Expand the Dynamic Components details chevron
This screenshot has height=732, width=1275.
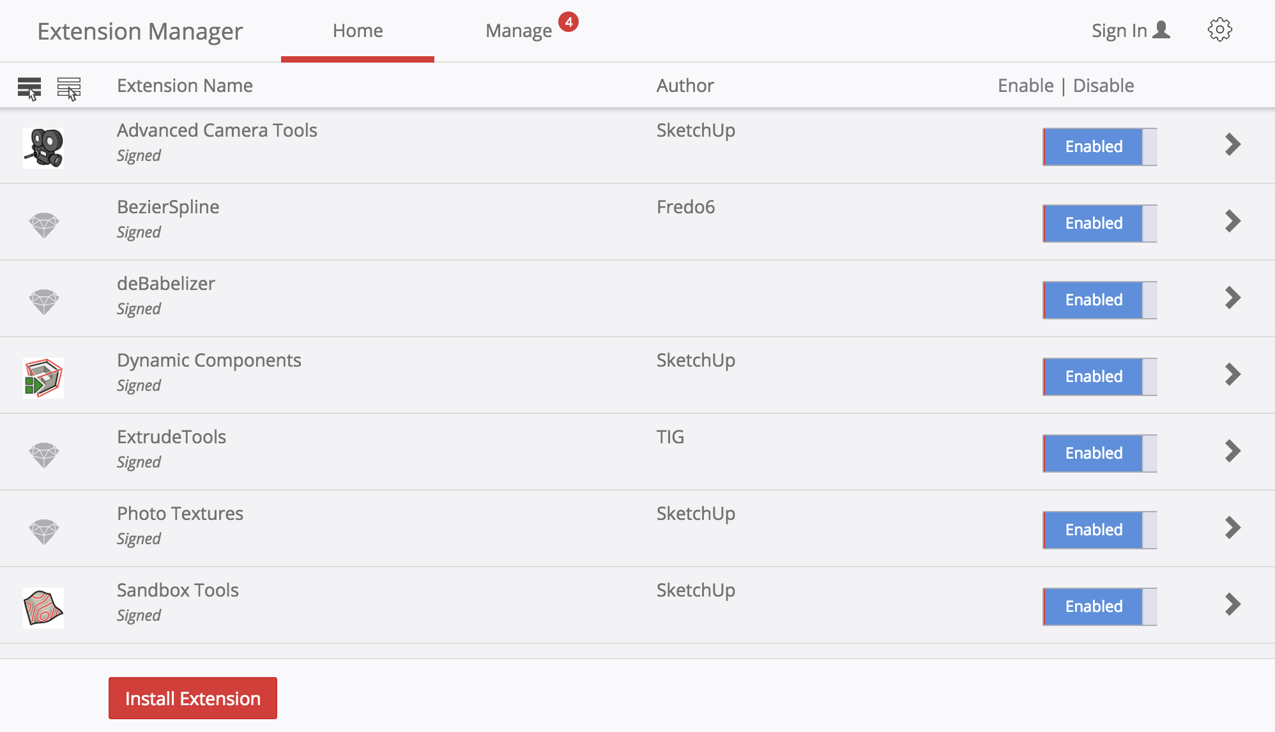pyautogui.click(x=1232, y=375)
